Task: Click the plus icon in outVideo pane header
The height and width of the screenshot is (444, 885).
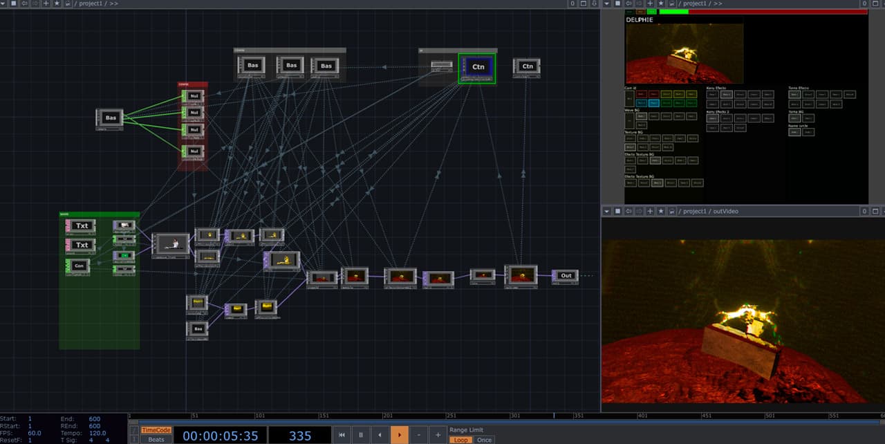Action: [650, 210]
